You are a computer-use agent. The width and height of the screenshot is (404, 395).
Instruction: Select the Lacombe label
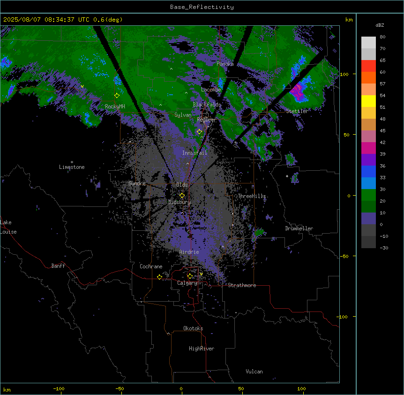(211, 90)
